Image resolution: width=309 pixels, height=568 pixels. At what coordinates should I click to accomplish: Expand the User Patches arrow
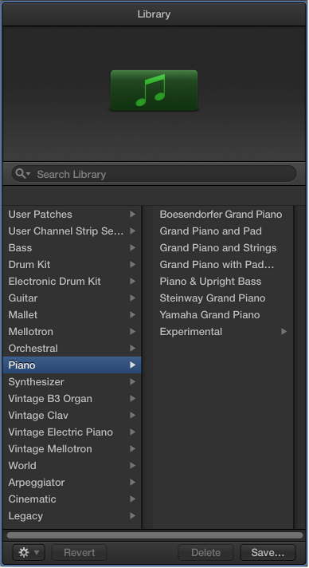[133, 214]
